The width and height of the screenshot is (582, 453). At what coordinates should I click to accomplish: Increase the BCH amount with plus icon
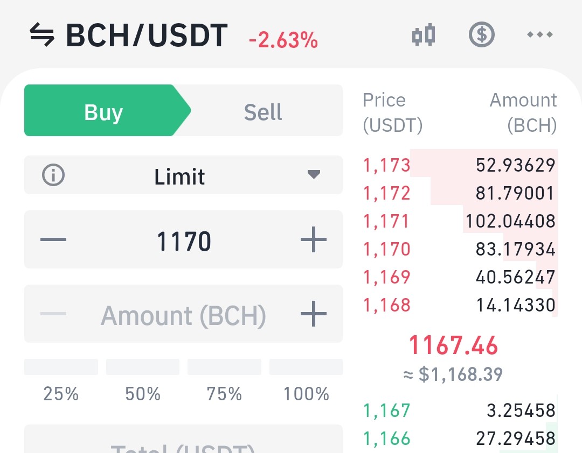[314, 314]
